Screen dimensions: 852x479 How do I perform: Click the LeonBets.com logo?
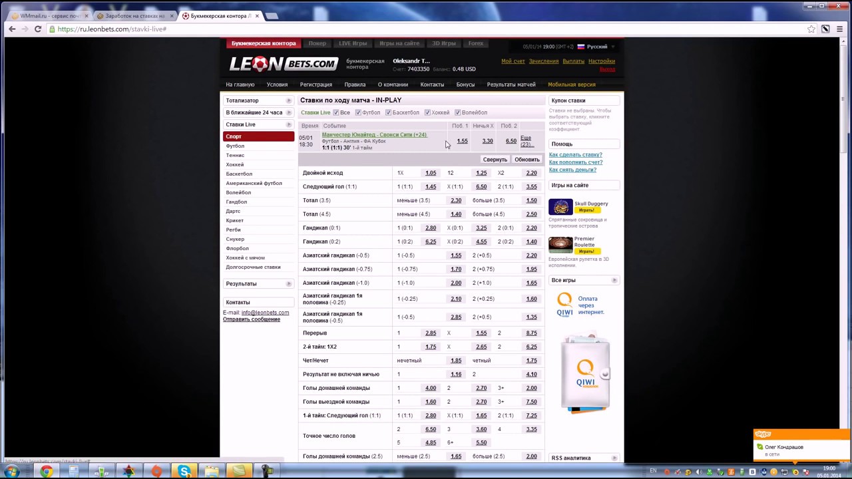pyautogui.click(x=284, y=64)
